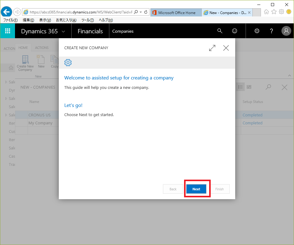This screenshot has width=294, height=245.
Task: Open the 編集(E) menu
Action: (28, 20)
